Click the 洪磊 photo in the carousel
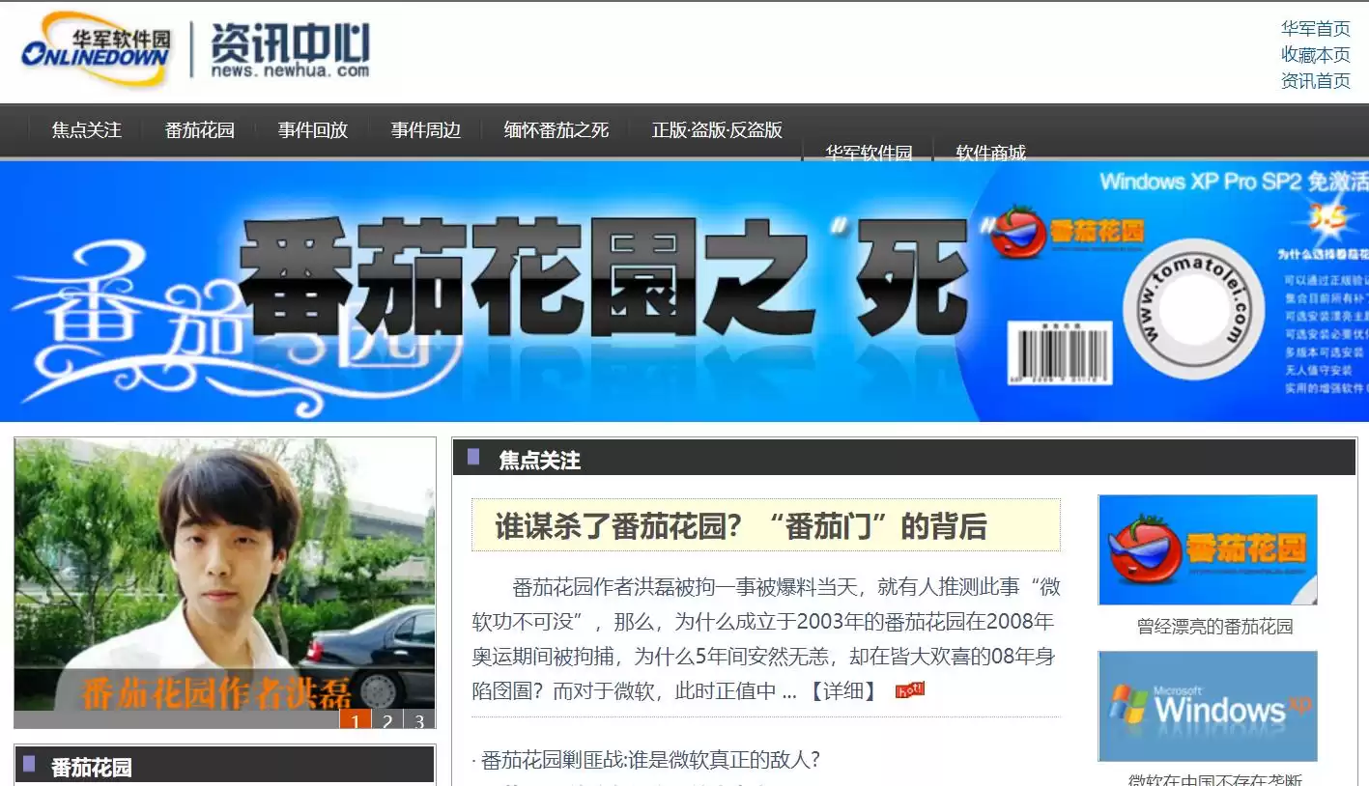 222,570
